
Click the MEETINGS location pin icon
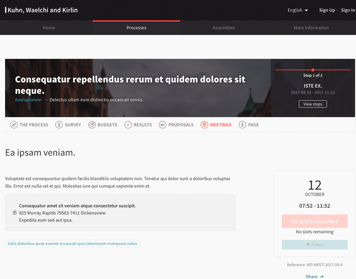click(204, 125)
